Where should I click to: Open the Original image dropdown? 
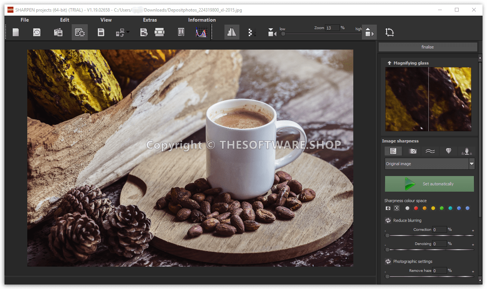pyautogui.click(x=471, y=163)
